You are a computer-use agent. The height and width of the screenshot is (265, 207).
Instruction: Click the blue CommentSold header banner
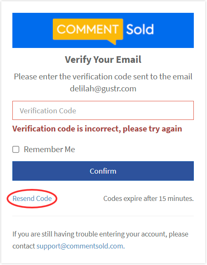[x=103, y=31]
